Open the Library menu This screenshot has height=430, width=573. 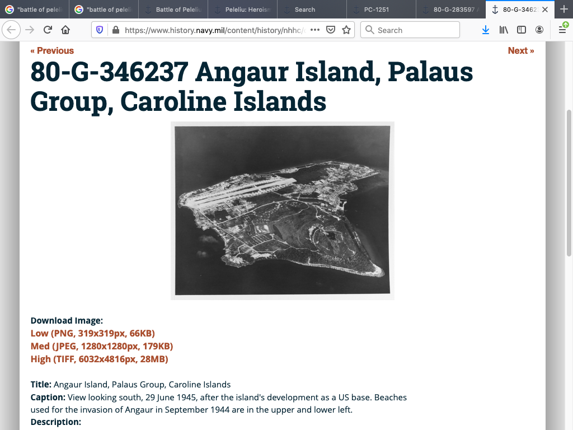pyautogui.click(x=504, y=30)
